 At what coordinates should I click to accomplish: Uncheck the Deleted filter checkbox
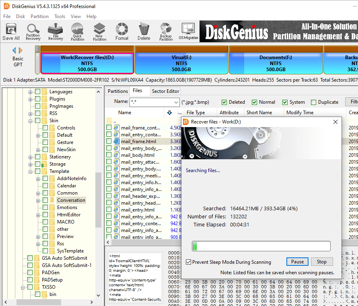[224, 102]
